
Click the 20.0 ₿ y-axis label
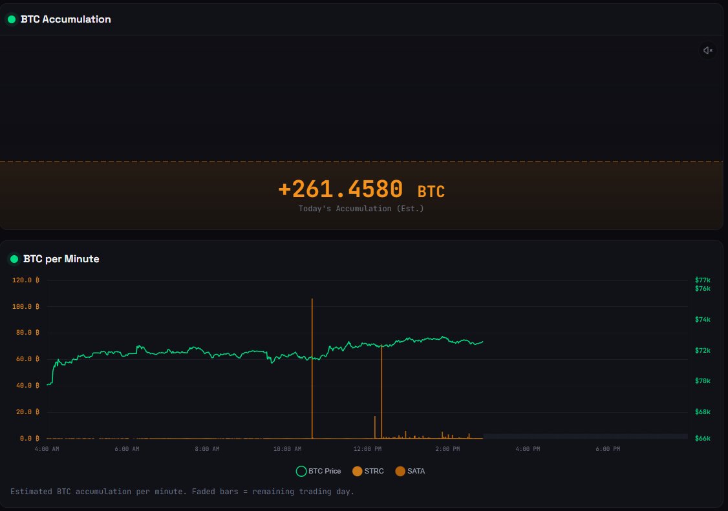27,412
